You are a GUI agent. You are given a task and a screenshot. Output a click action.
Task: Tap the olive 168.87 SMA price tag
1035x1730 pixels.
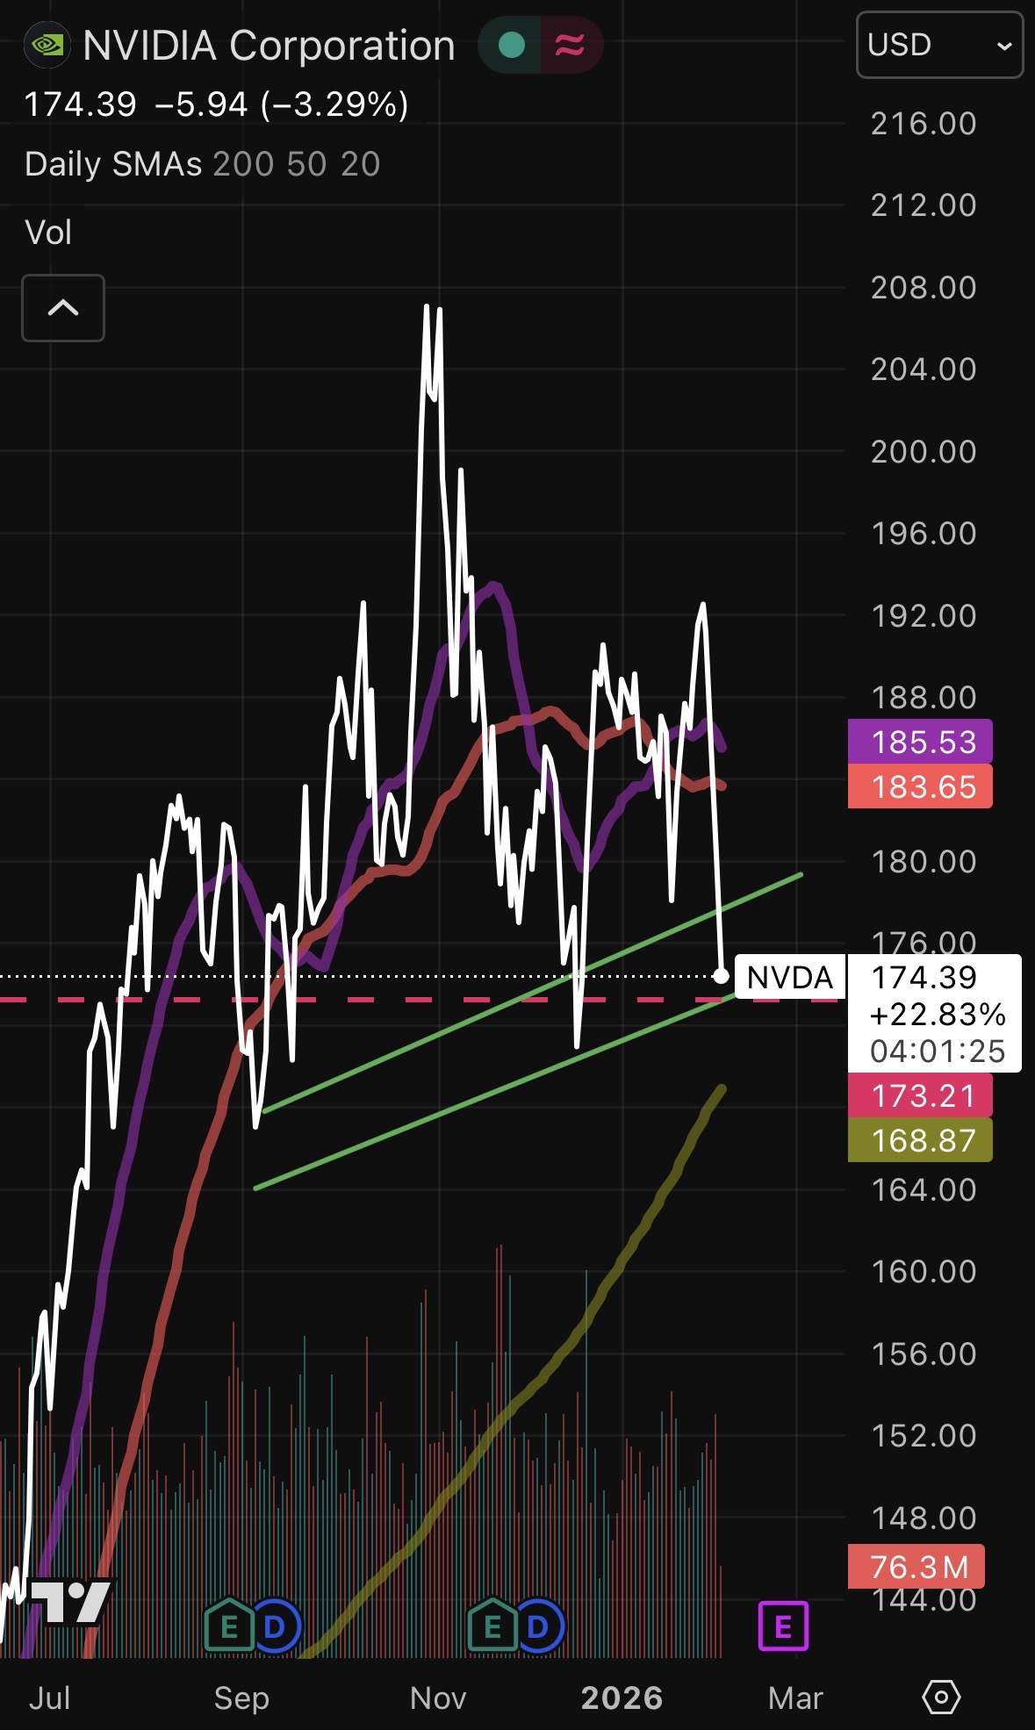920,1140
